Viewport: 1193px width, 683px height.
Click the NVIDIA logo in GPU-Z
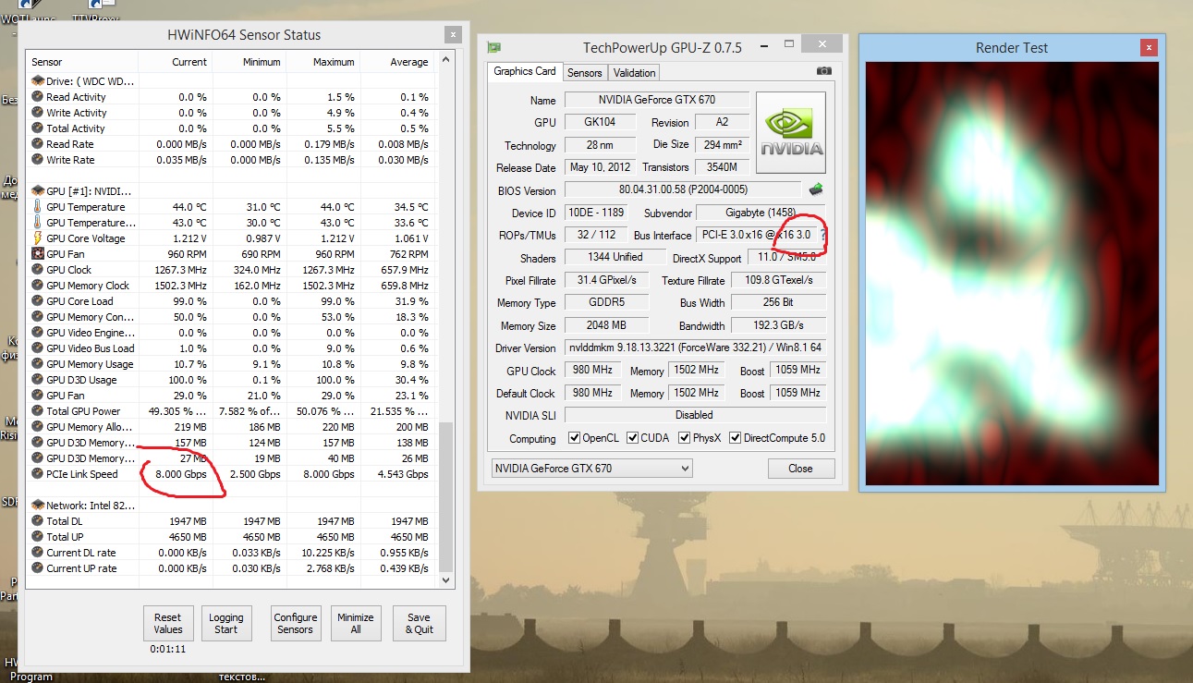point(791,132)
